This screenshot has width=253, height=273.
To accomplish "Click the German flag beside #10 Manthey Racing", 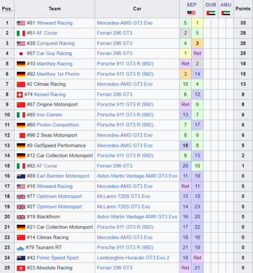I will coord(21,64).
